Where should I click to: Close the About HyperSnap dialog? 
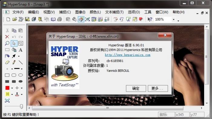click(x=165, y=35)
